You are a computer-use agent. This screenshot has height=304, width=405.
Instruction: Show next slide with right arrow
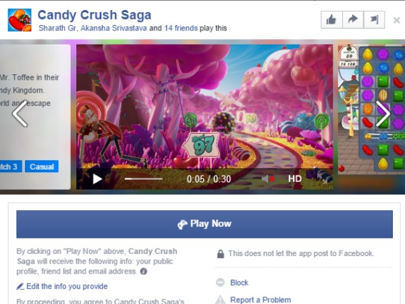pos(383,113)
